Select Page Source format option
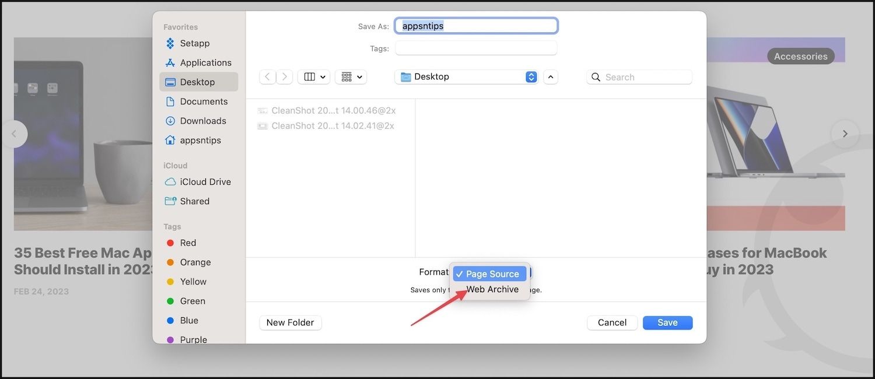This screenshot has width=875, height=379. pyautogui.click(x=492, y=274)
